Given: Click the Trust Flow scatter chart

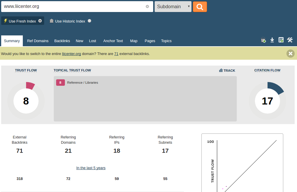Looking at the screenshot, I should tap(242, 163).
